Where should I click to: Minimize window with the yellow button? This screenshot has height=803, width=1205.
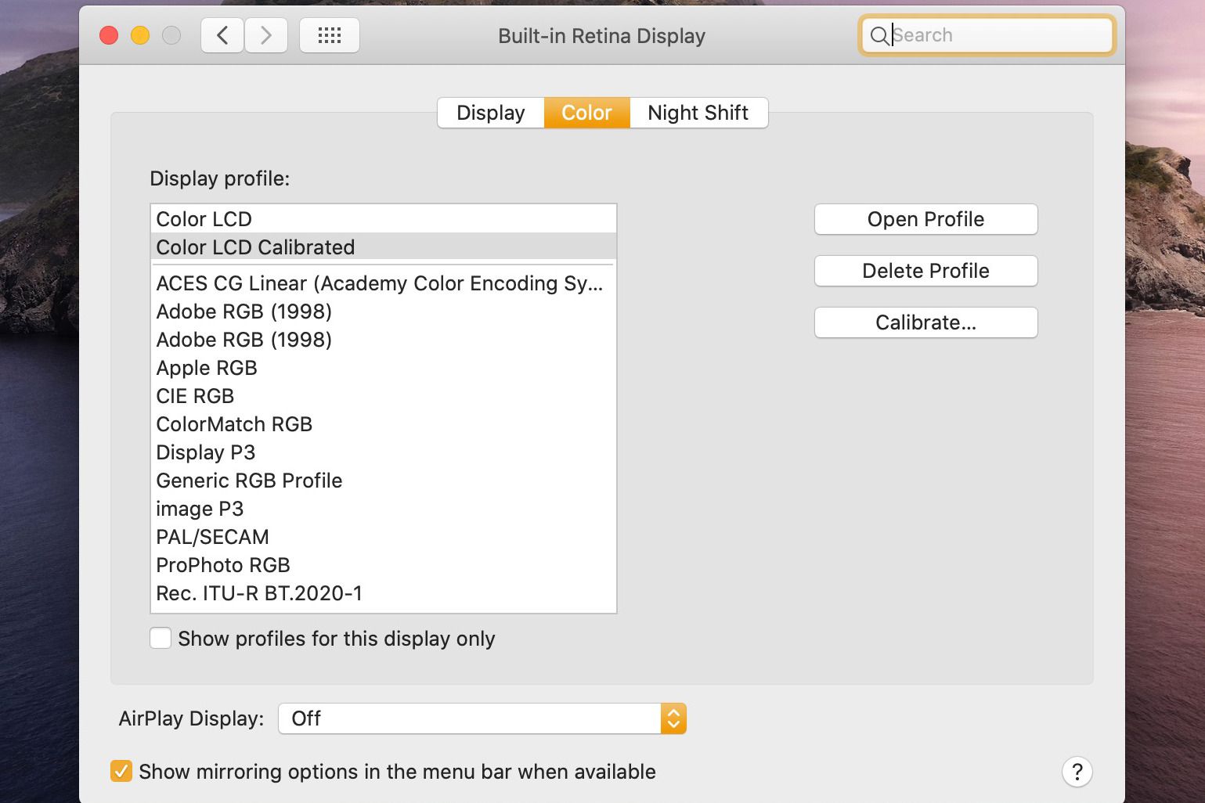140,35
